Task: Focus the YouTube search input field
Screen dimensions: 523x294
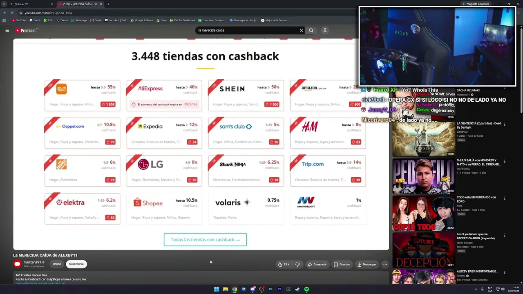Action: click(247, 30)
